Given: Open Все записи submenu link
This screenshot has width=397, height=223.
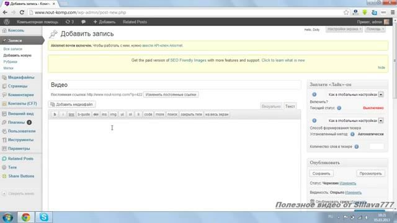Looking at the screenshot, I should (x=12, y=49).
